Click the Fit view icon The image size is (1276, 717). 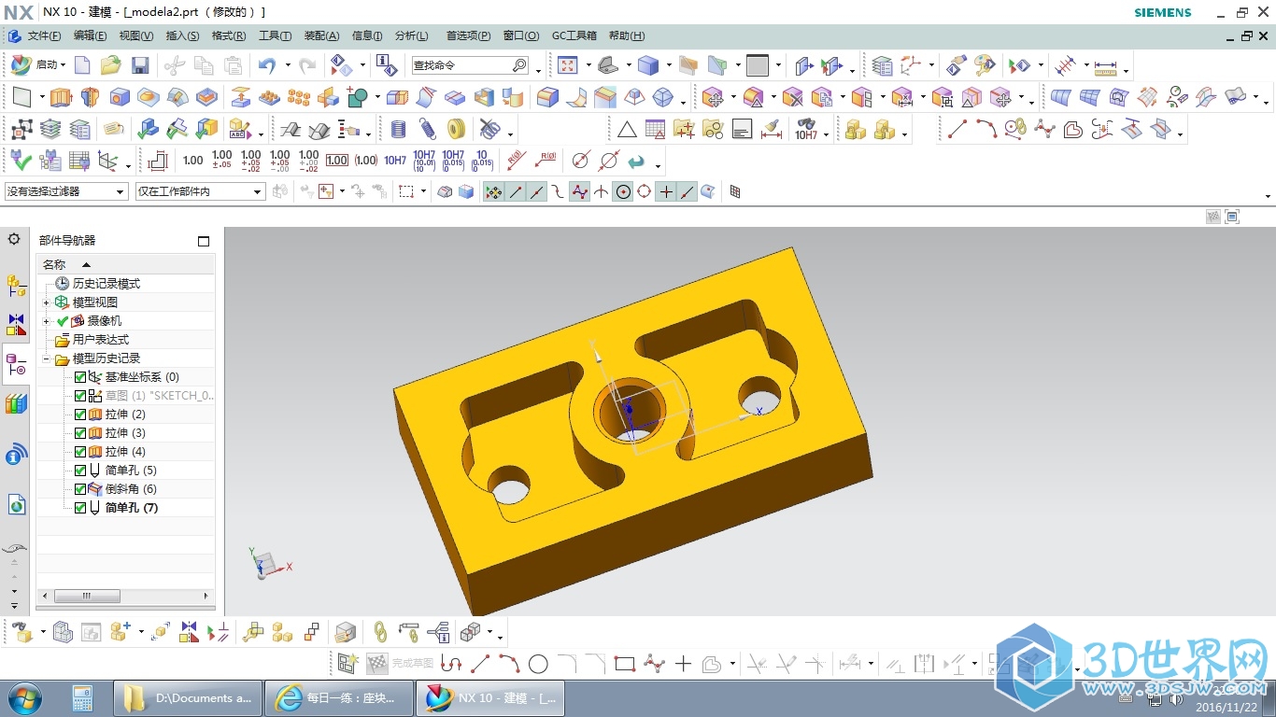pos(567,65)
